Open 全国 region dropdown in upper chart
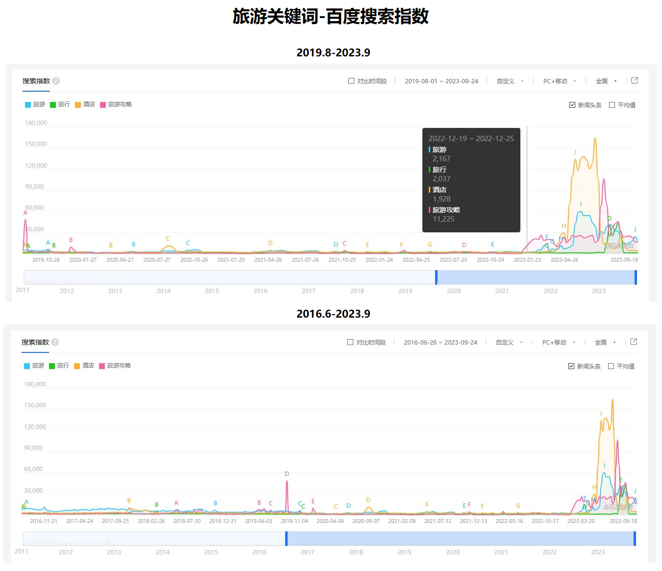Screen dimensions: 662x571 coord(606,81)
